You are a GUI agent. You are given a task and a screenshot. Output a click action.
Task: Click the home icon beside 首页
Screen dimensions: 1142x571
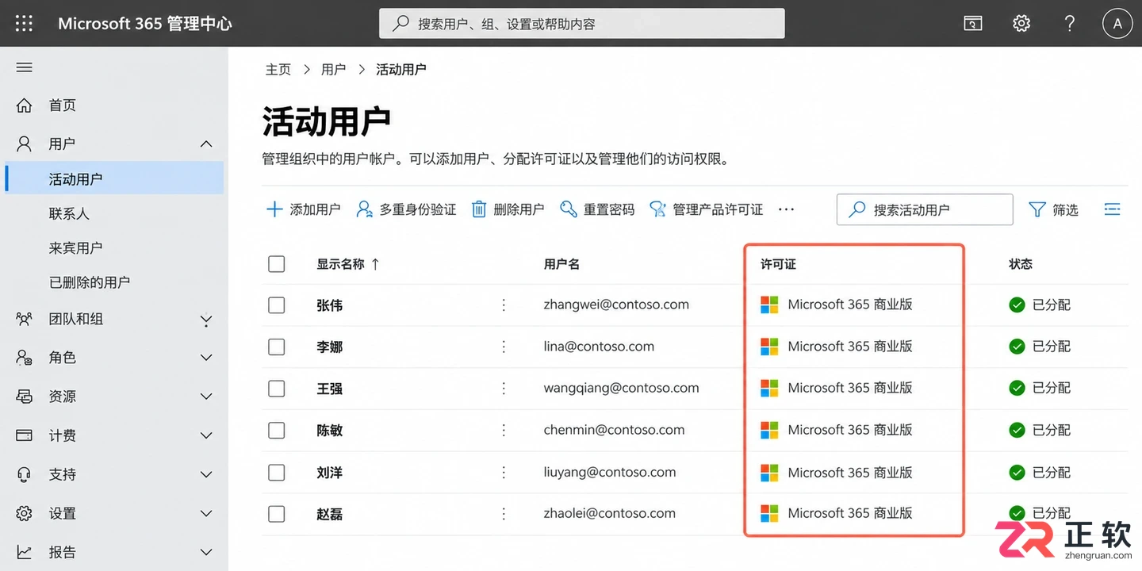coord(25,105)
